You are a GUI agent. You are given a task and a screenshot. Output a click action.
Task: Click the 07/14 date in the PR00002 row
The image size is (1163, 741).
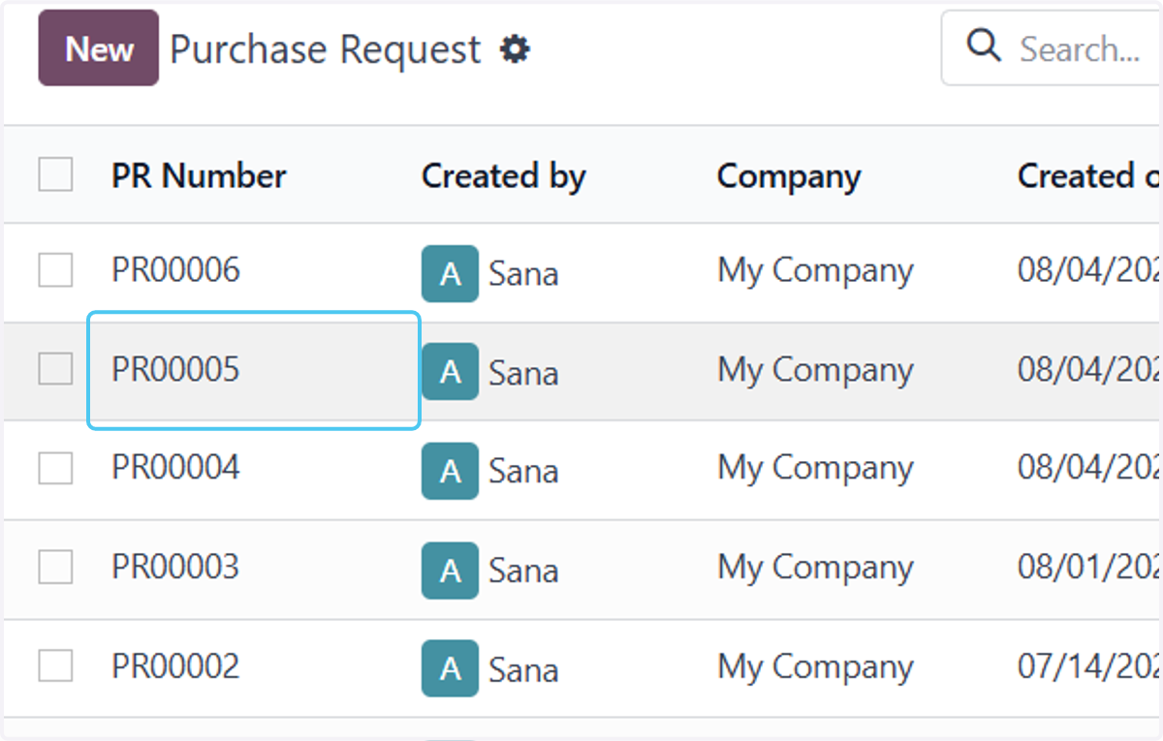click(1089, 667)
